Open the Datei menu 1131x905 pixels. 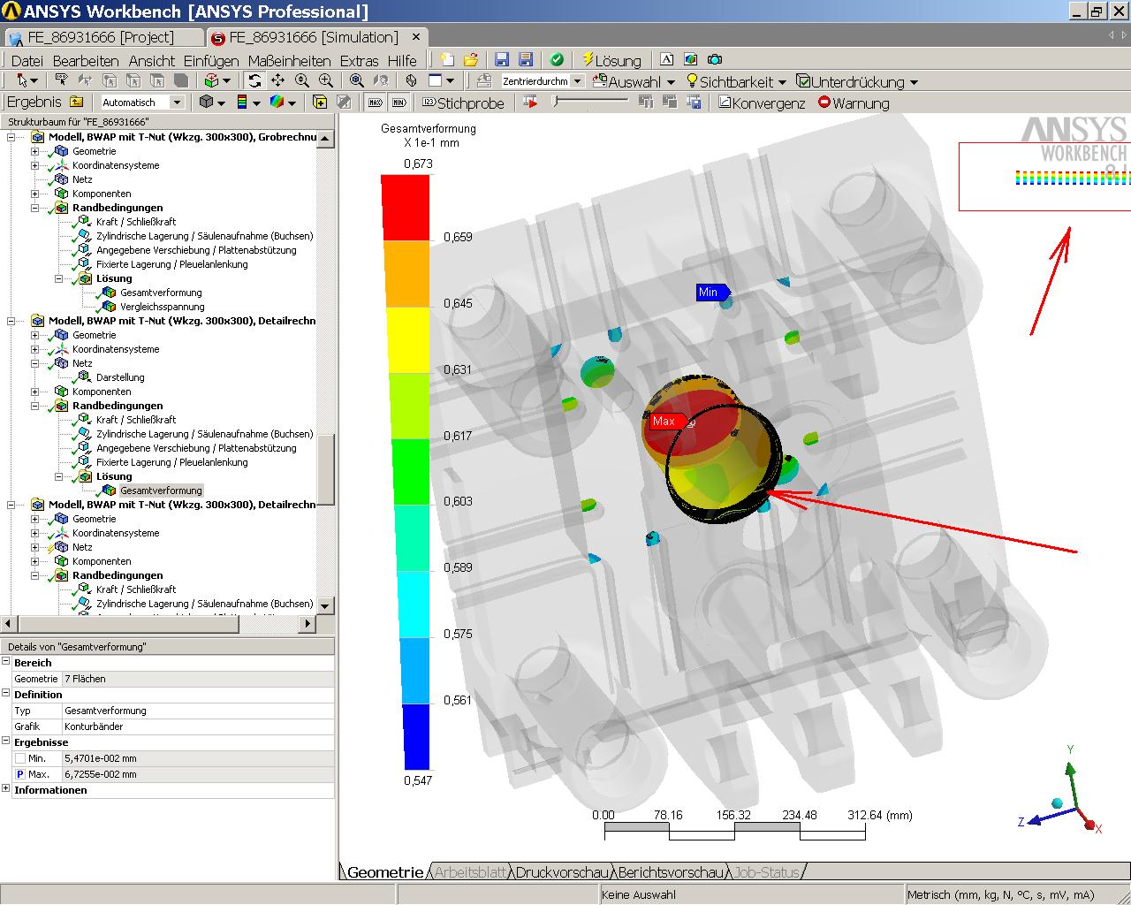27,60
